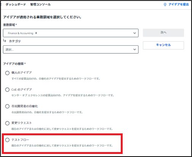Expand the 業務領域 dropdown chevron

point(134,33)
